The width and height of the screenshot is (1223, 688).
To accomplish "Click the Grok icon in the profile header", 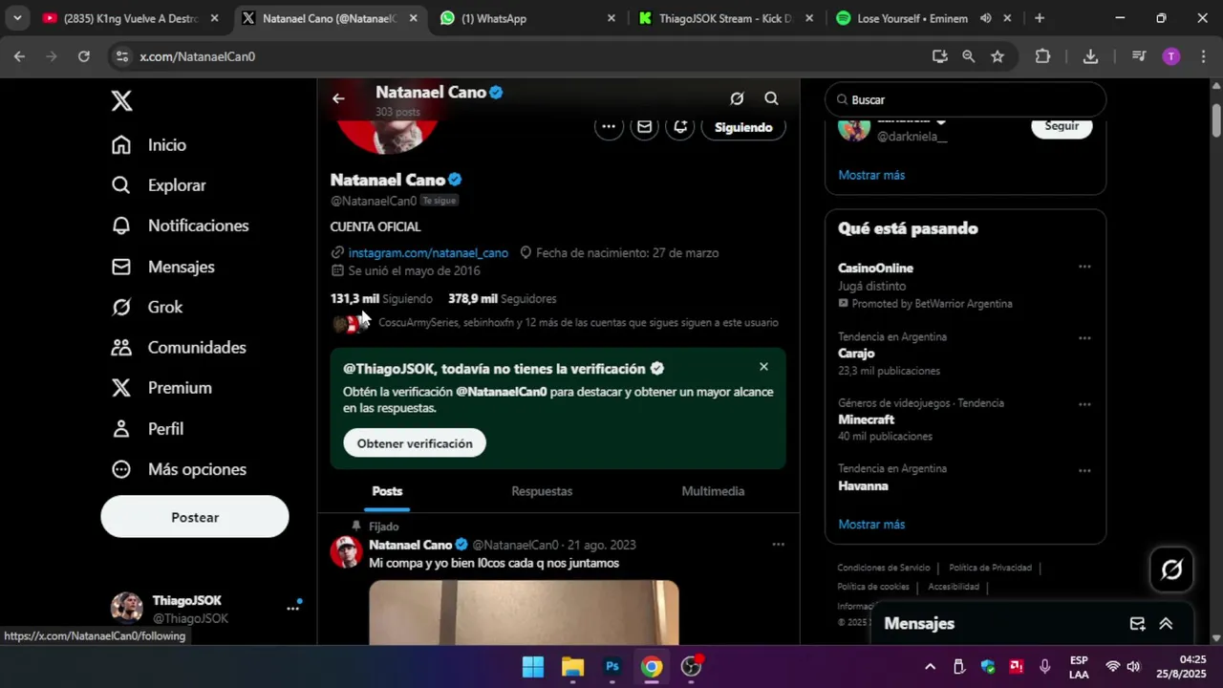I will (x=737, y=98).
